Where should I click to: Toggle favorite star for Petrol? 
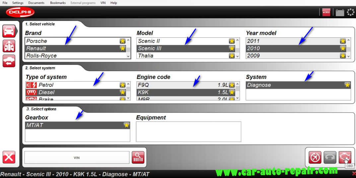[123, 85]
